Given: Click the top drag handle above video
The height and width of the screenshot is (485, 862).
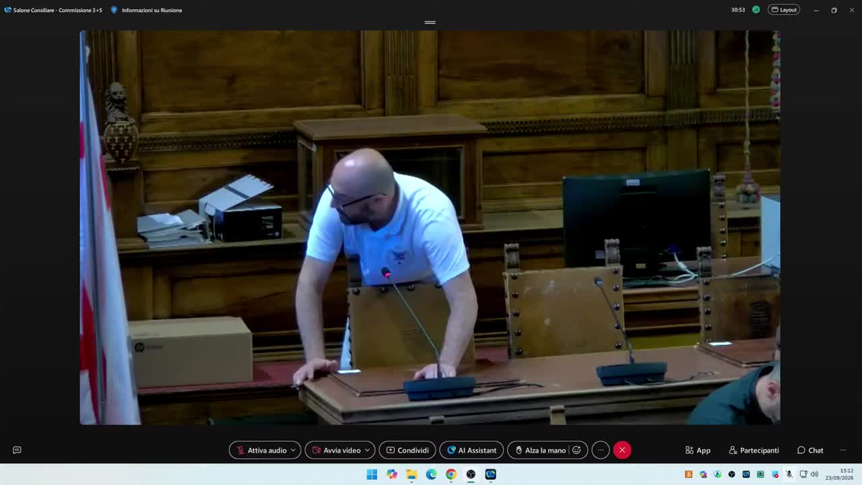Looking at the screenshot, I should 430,22.
